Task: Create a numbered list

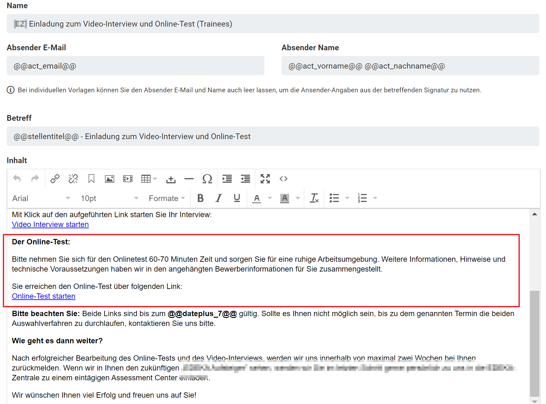Action: 362,198
